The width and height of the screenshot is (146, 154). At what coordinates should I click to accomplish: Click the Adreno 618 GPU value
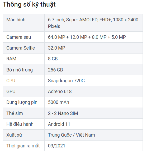[60, 92]
